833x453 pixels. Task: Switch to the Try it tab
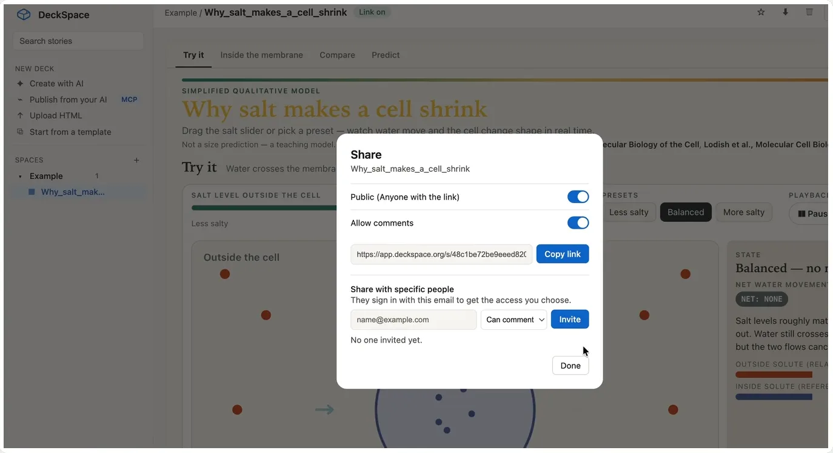tap(193, 55)
